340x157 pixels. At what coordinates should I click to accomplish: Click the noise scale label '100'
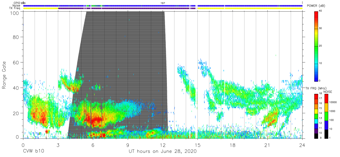click(332, 120)
